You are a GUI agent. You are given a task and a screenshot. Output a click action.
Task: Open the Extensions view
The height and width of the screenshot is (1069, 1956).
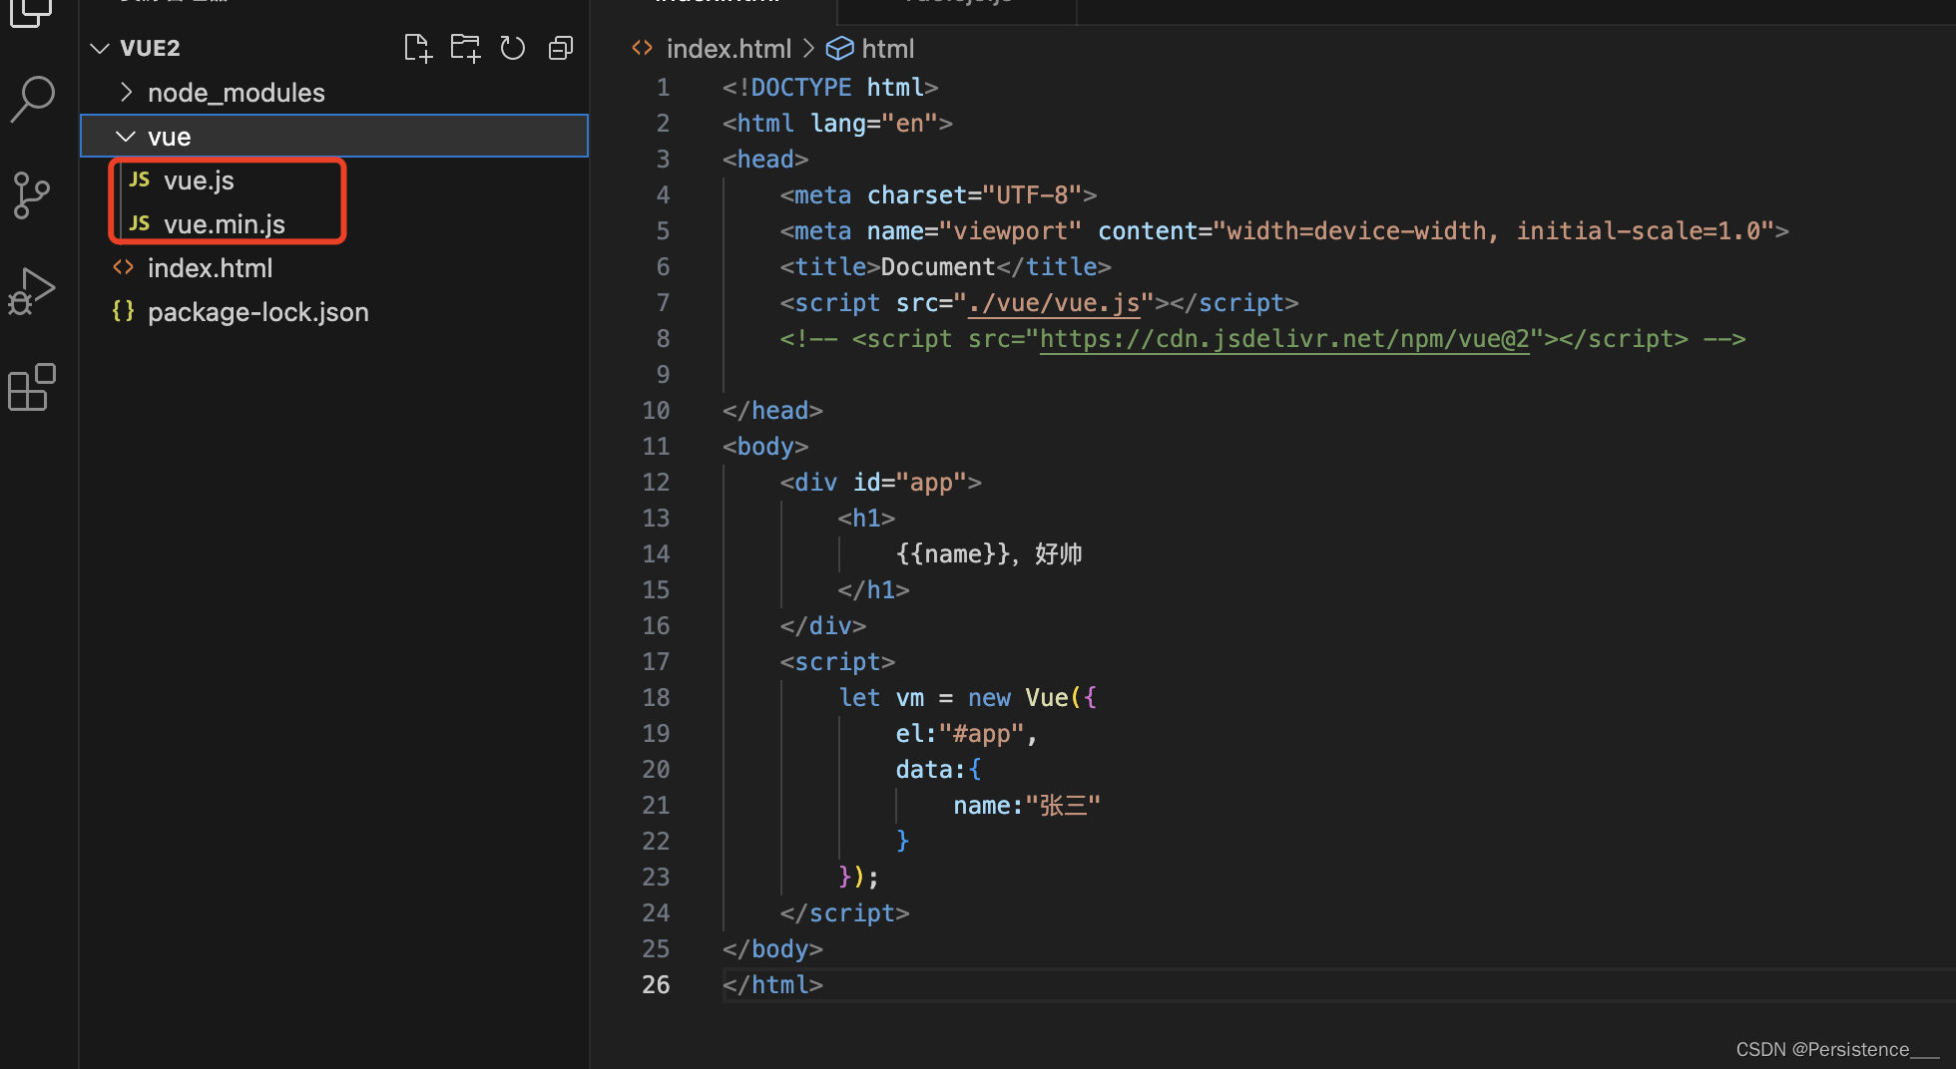pyautogui.click(x=32, y=387)
